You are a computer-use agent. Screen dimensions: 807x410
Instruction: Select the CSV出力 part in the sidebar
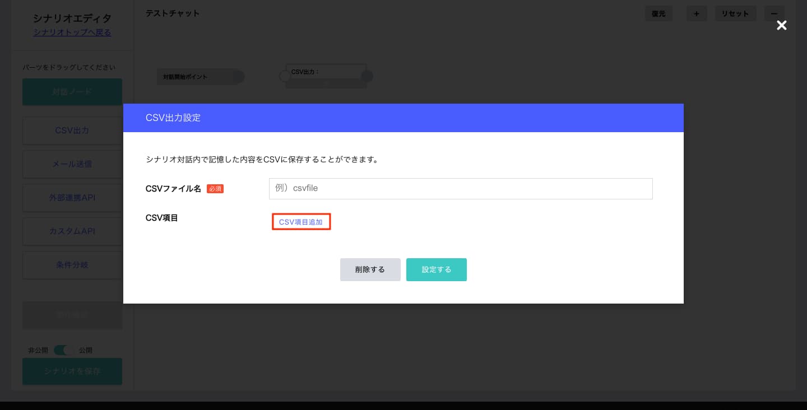click(x=72, y=131)
